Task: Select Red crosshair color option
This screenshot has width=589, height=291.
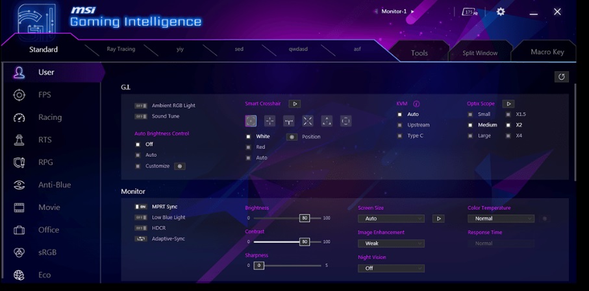Action: click(248, 147)
